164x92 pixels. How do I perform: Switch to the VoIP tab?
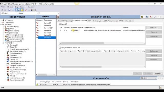(x=89, y=21)
